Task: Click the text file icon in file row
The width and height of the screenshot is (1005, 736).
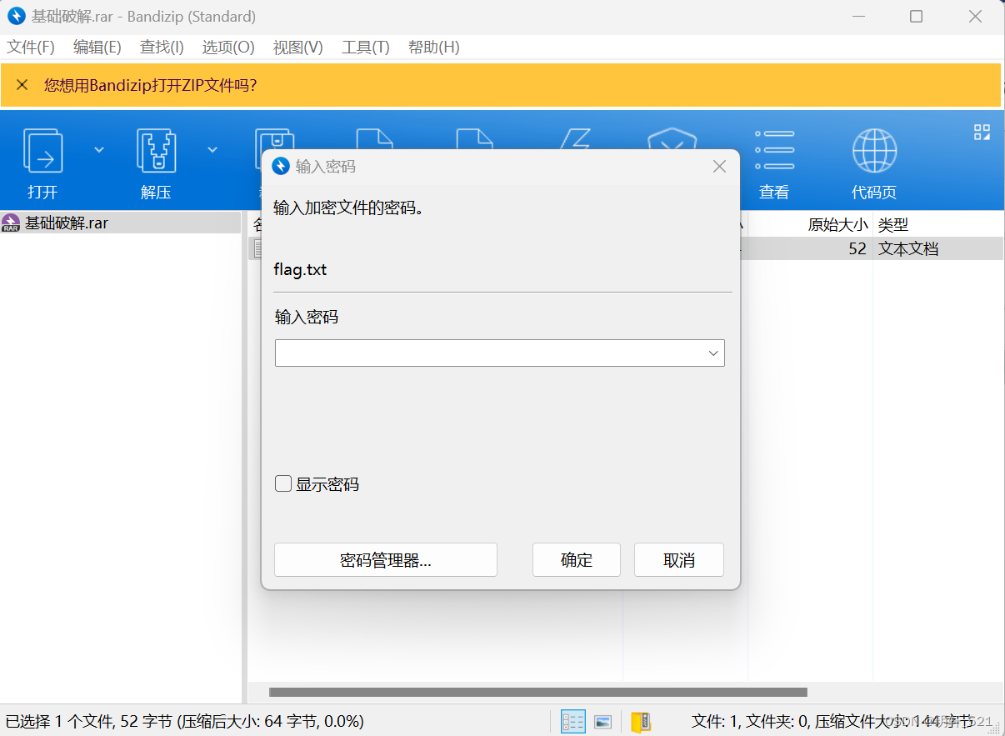Action: point(258,248)
